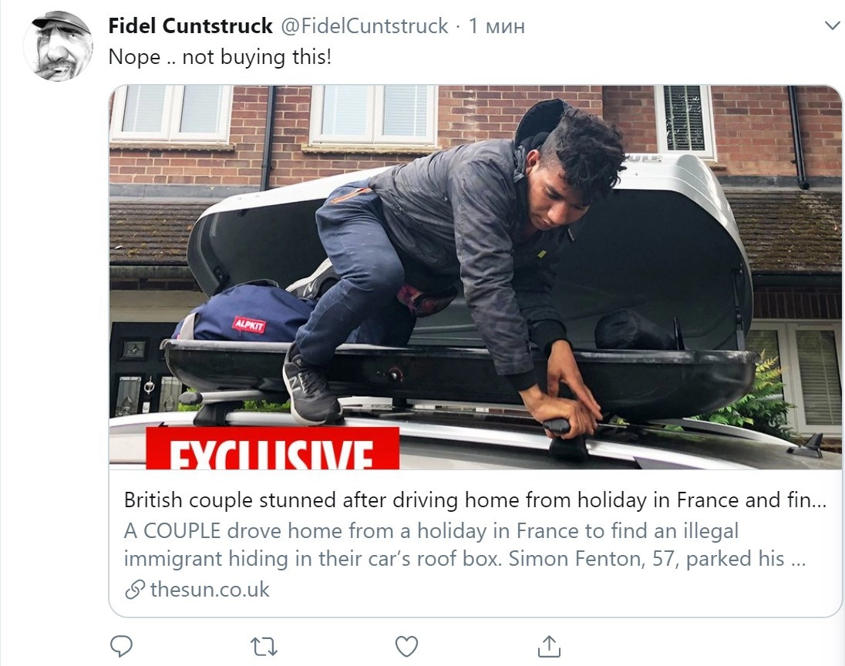
Task: Click the chain link icon beside thesun.co.uk
Action: 135,590
